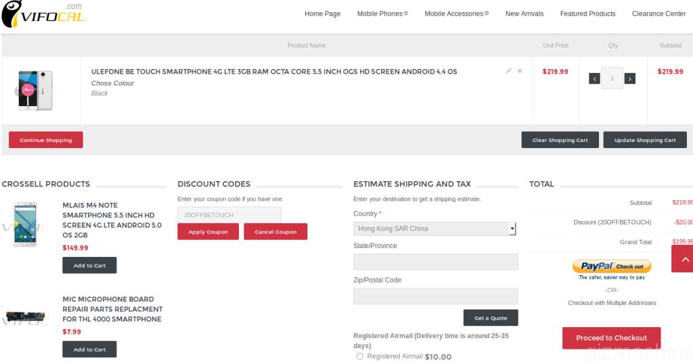Open Checkout with Multiple Addresses link
693x363 pixels.
point(612,303)
